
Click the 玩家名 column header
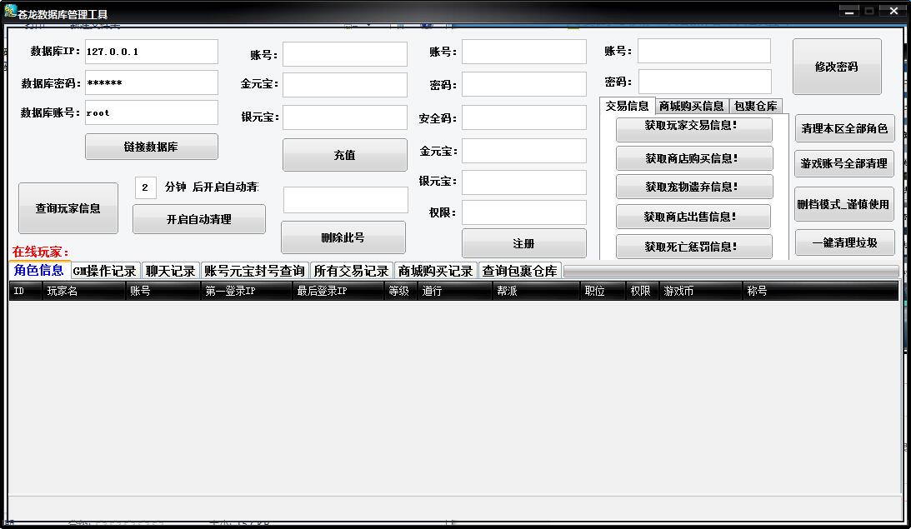click(83, 291)
